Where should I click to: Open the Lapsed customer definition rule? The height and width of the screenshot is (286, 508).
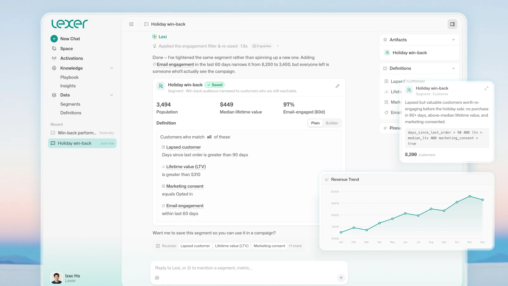(184, 147)
